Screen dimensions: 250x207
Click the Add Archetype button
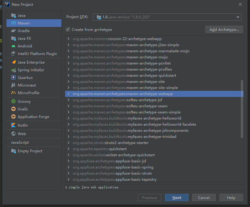[224, 29]
